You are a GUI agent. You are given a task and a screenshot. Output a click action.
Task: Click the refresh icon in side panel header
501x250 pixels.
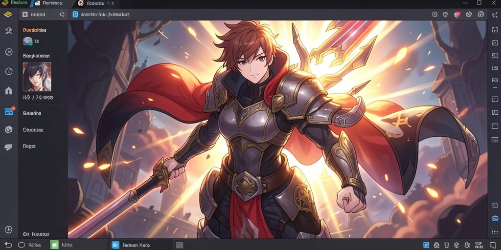pos(62,14)
